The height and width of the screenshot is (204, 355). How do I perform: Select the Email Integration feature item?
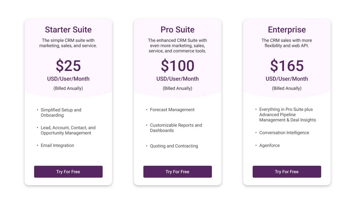(57, 145)
